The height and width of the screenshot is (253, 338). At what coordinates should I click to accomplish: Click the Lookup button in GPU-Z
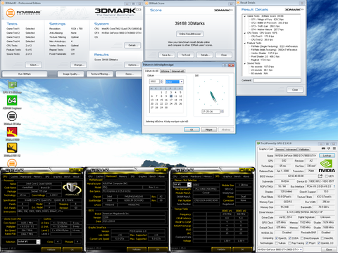click(x=327, y=155)
